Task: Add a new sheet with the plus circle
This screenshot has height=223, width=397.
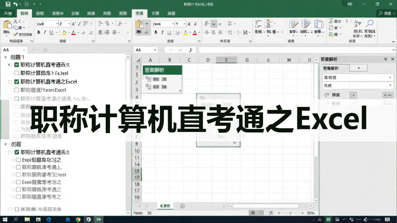Action: click(182, 206)
